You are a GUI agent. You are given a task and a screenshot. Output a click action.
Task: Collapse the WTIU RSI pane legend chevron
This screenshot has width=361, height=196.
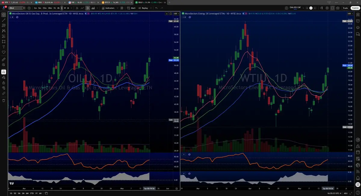(184, 154)
